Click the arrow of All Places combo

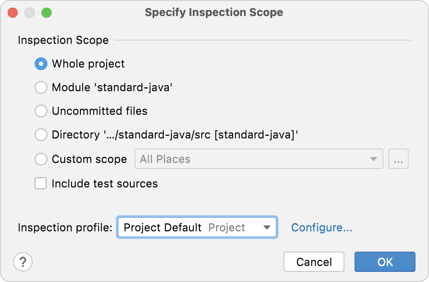click(x=374, y=159)
